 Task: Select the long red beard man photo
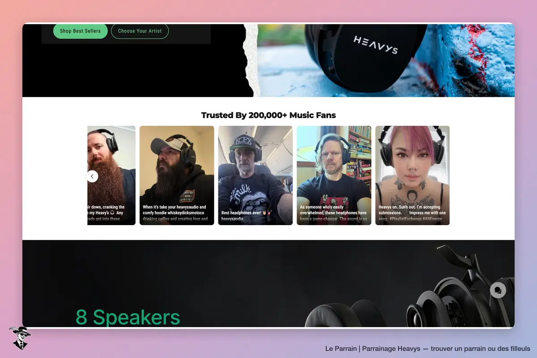[x=111, y=175]
